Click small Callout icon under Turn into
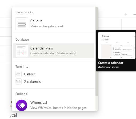The width and height of the screenshot is (136, 119). tap(18, 74)
